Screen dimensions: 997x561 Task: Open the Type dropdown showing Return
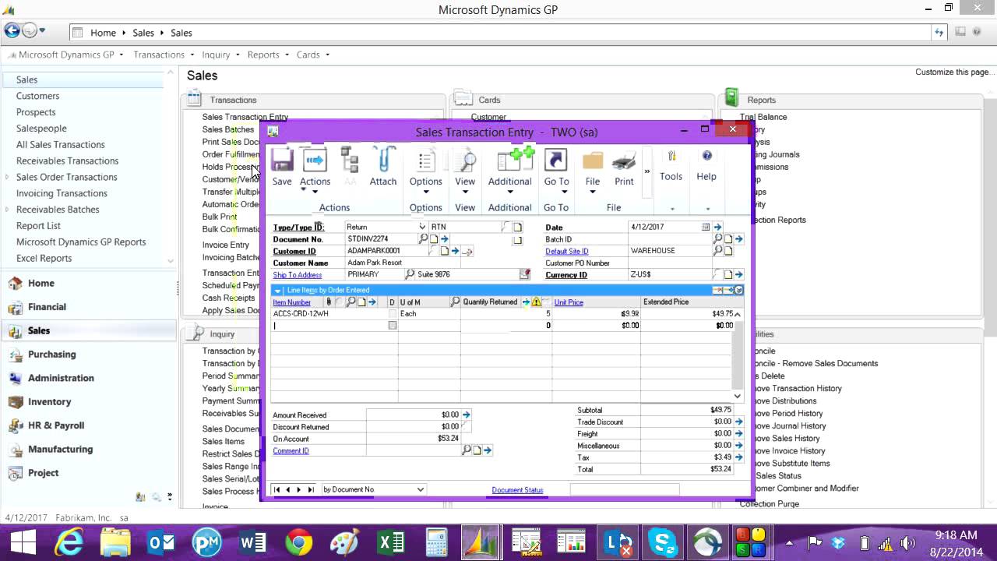422,227
